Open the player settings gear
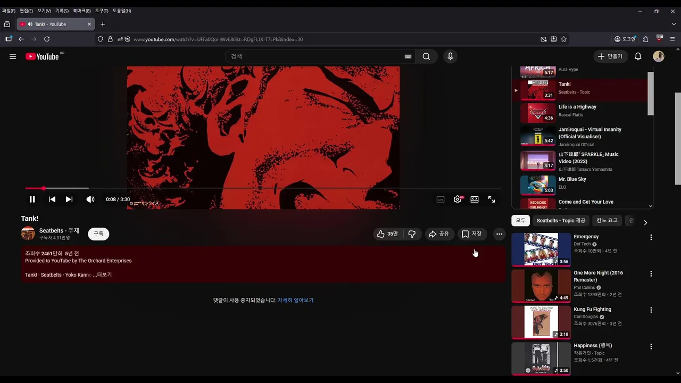The height and width of the screenshot is (383, 681). 458,199
